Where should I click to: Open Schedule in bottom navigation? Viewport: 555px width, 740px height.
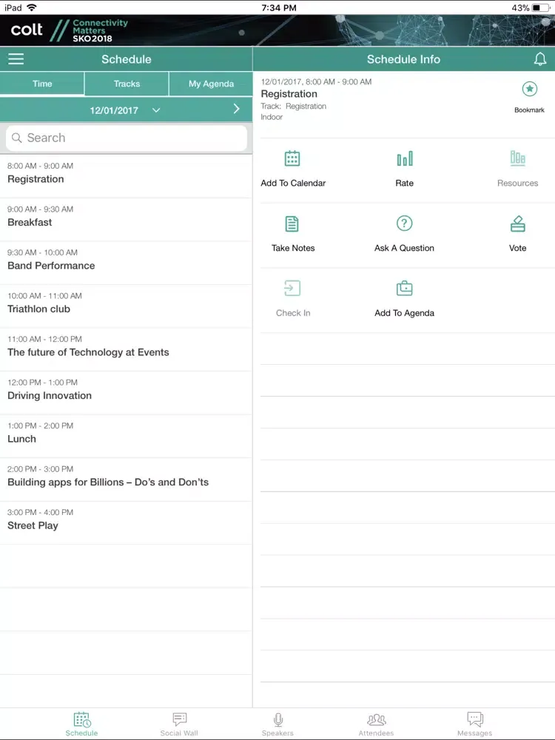(81, 724)
